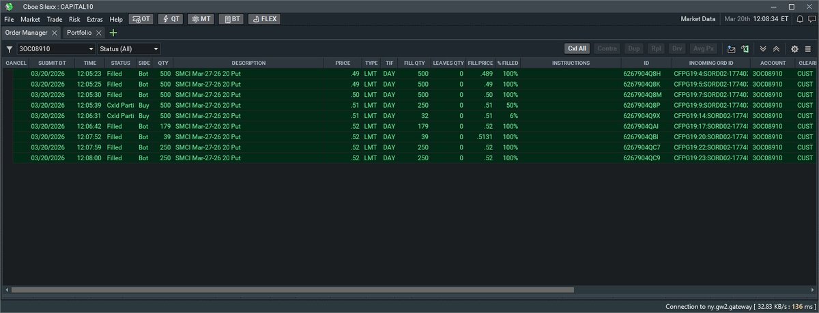Select the order with ID 6267904QC9
This screenshot has height=313, width=819.
coord(409,158)
